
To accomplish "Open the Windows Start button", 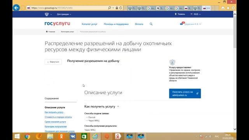I will [17, 136].
